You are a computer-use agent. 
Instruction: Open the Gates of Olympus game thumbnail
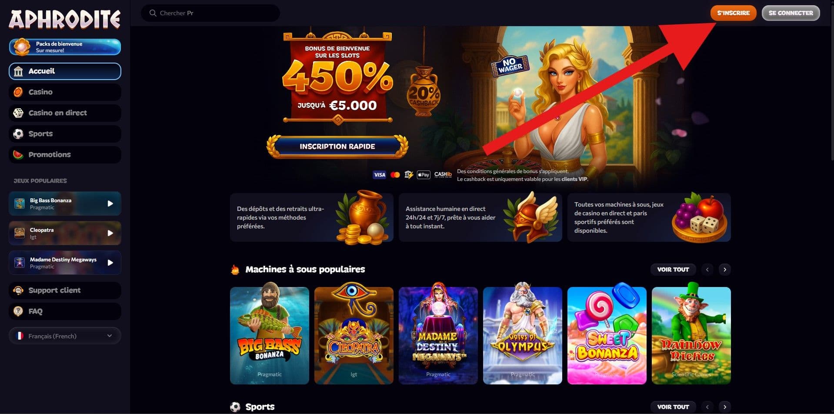(522, 335)
